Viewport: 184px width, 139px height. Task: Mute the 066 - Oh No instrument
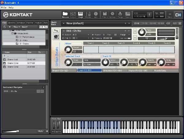(135, 38)
